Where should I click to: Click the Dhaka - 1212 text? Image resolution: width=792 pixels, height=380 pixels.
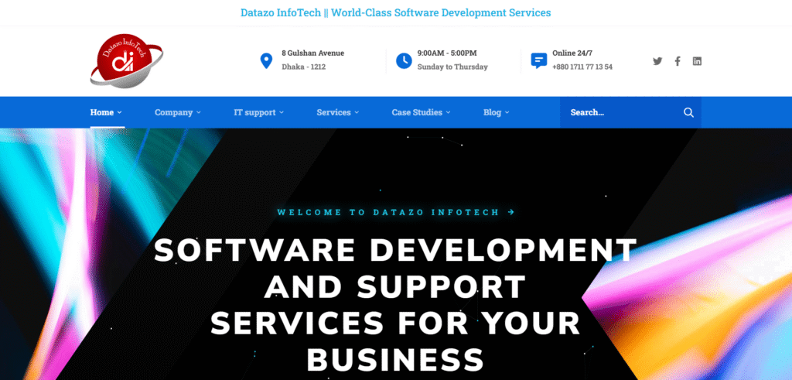point(303,67)
